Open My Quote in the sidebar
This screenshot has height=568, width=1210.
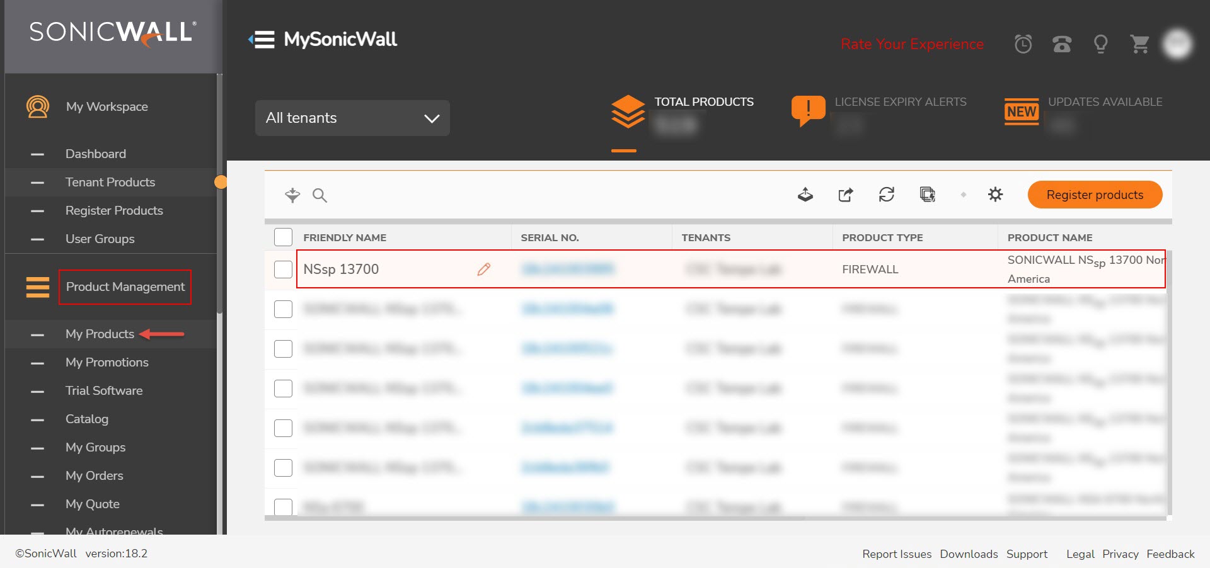point(93,504)
